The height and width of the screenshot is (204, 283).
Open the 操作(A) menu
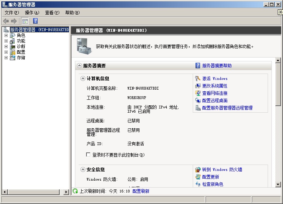[32, 13]
